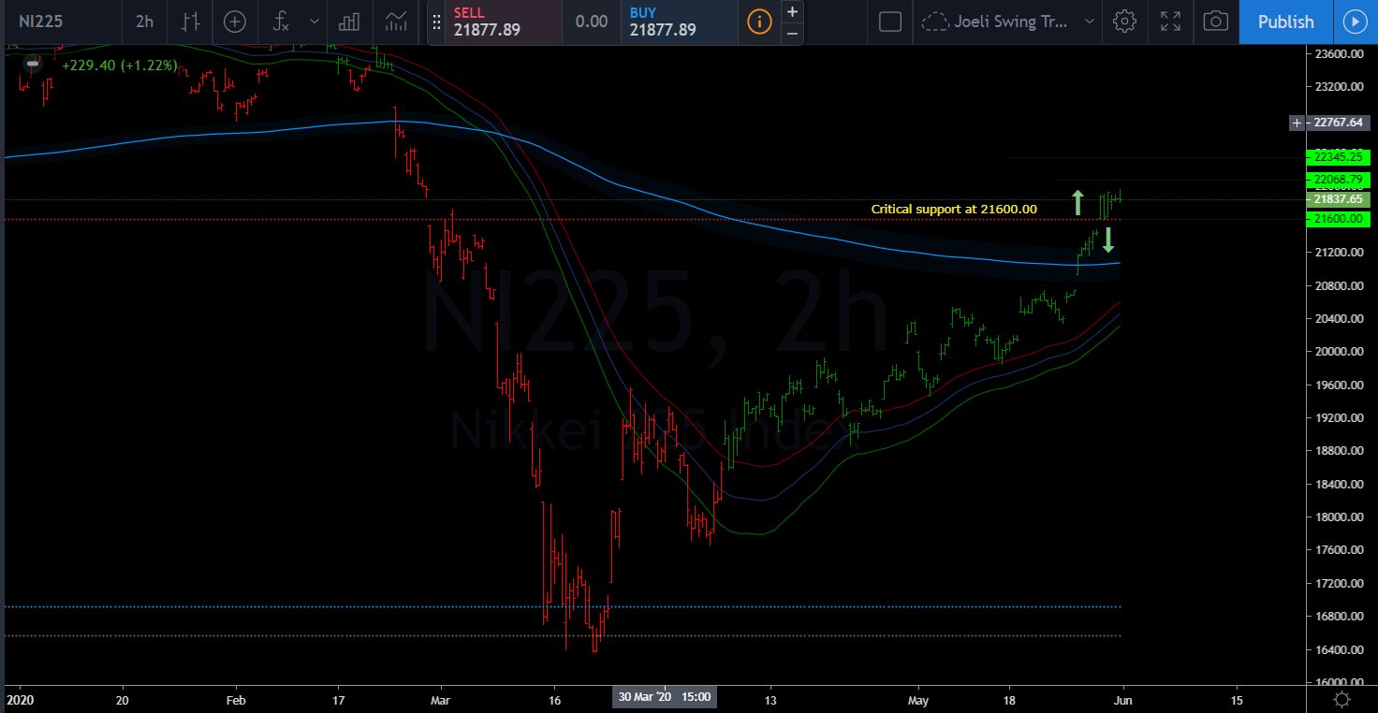The image size is (1378, 713).
Task: Open the strategy templates chart icon
Action: 396,21
